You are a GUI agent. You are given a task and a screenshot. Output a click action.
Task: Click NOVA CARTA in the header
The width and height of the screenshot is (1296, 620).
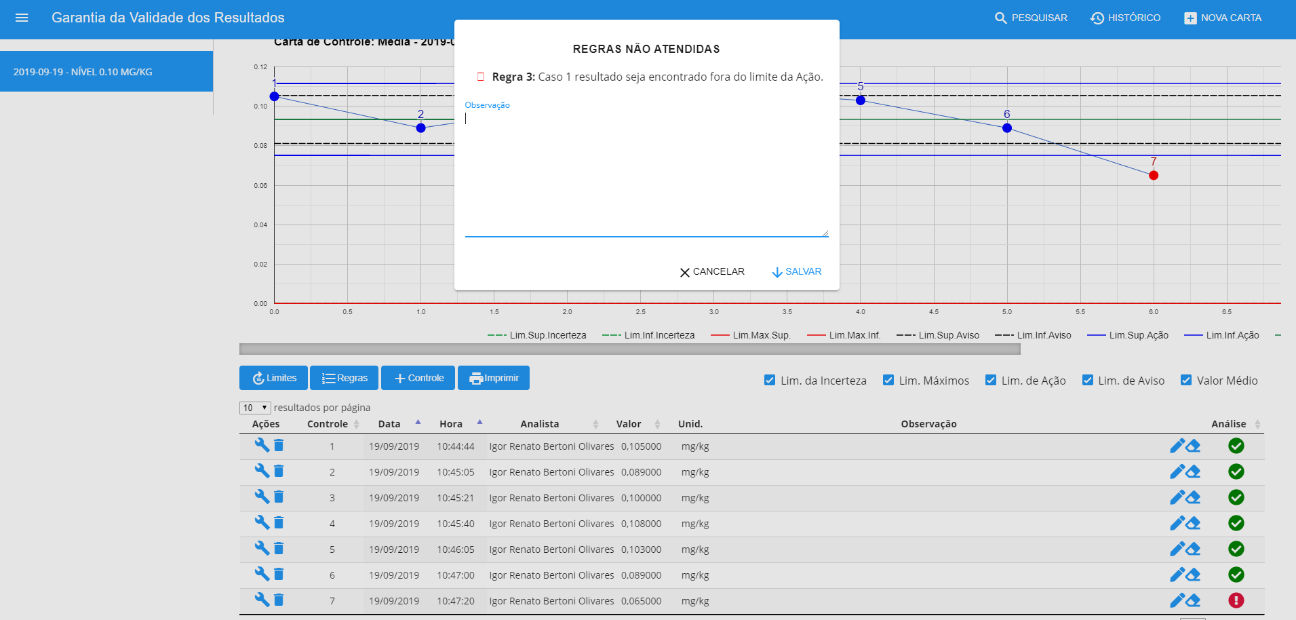coord(1223,18)
